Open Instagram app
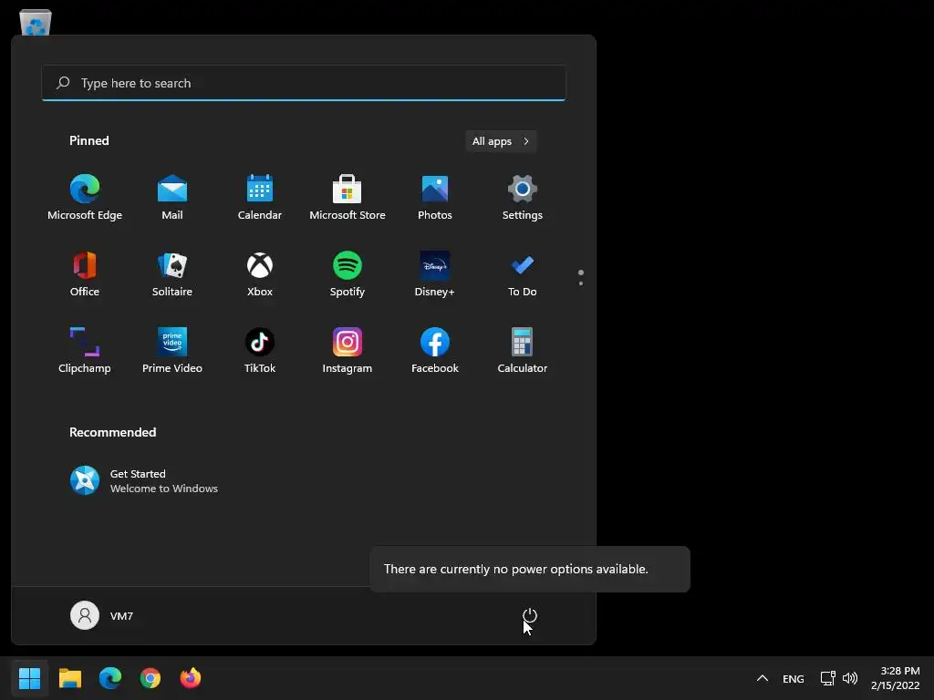Viewport: 934px width, 700px height. point(348,351)
